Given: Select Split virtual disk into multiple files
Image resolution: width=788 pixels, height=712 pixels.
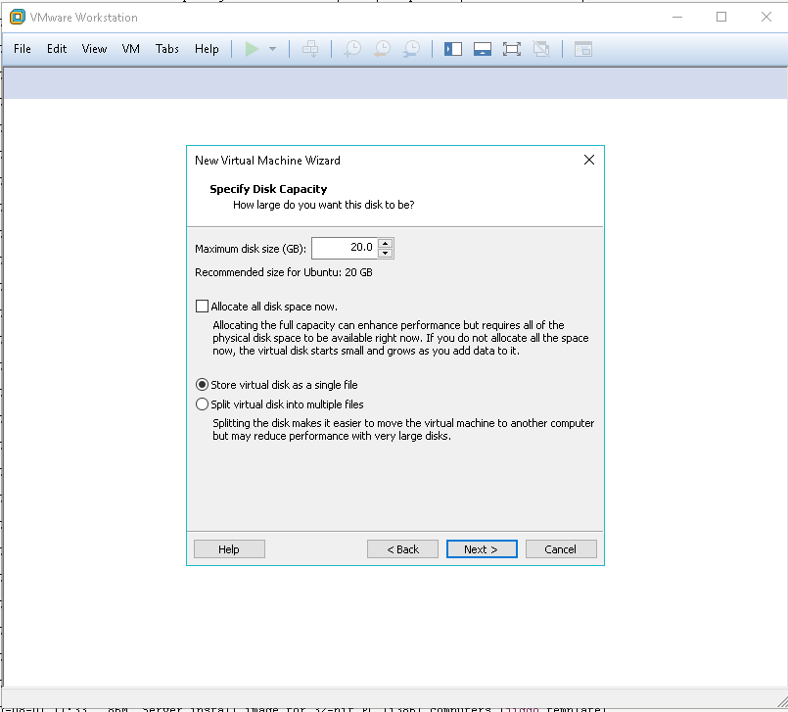Looking at the screenshot, I should 202,404.
